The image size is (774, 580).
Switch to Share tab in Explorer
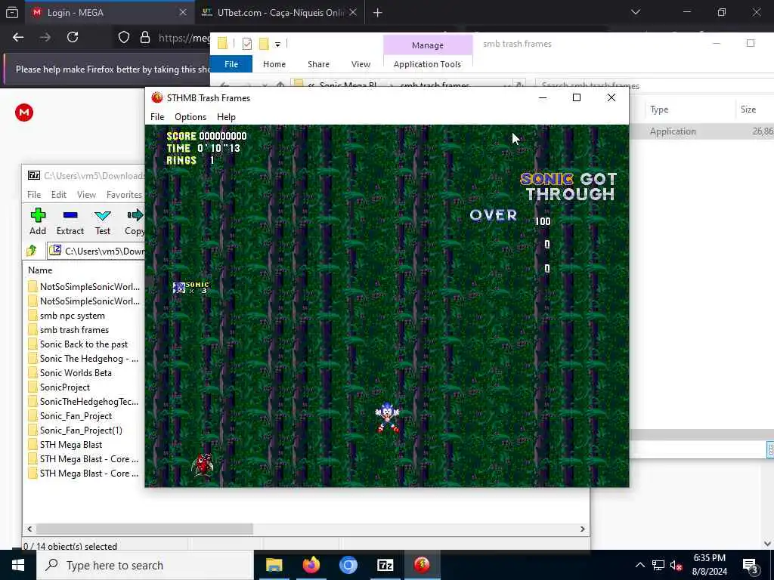click(318, 64)
